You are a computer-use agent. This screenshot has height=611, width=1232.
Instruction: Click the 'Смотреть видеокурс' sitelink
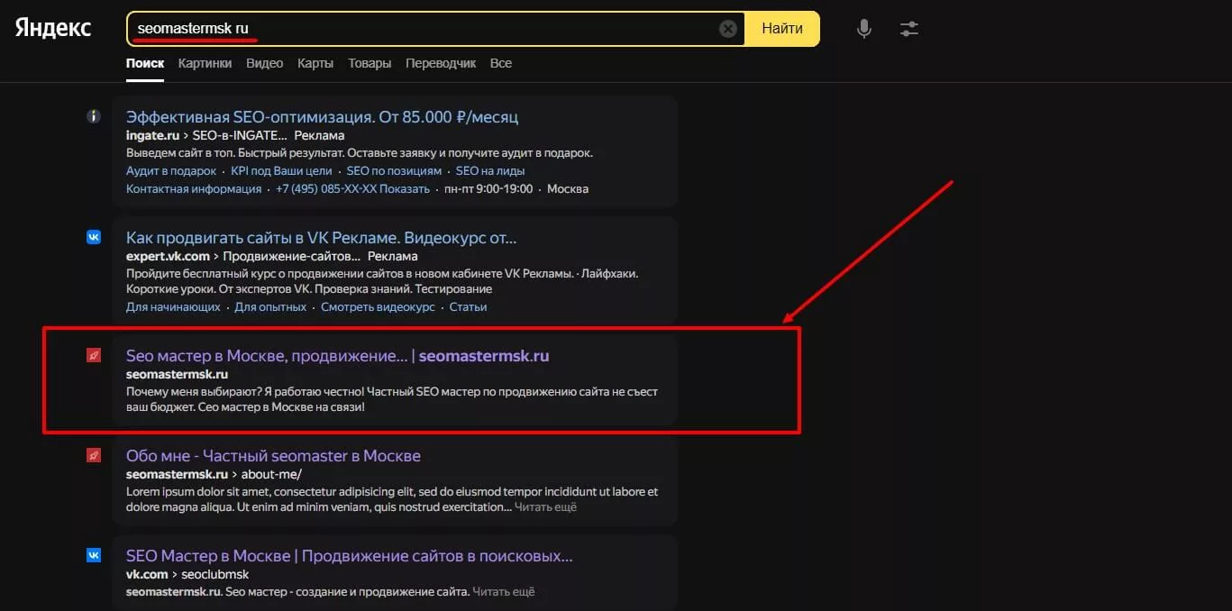coord(379,306)
